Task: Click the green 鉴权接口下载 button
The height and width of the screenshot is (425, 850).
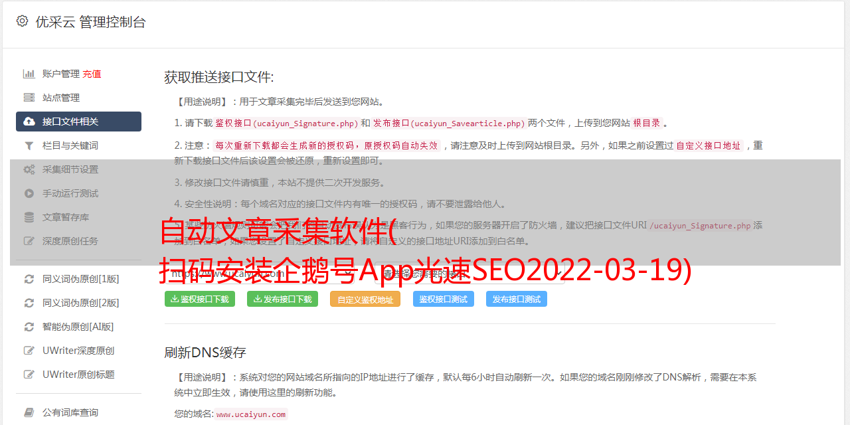Action: coord(200,299)
